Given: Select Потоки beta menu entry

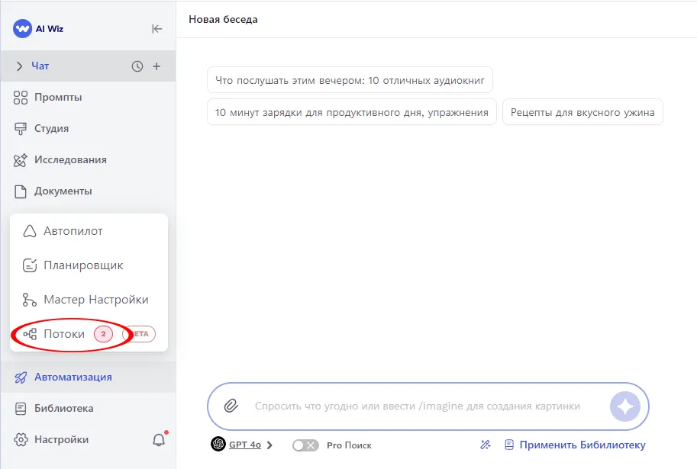Looking at the screenshot, I should click(64, 334).
